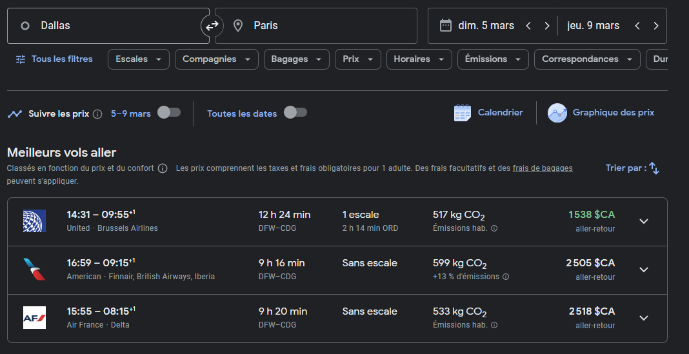Go to previous departure date before dim. 5 mars

point(528,26)
